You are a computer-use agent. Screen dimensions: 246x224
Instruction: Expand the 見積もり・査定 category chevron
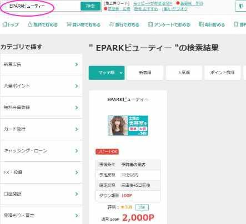point(77,216)
